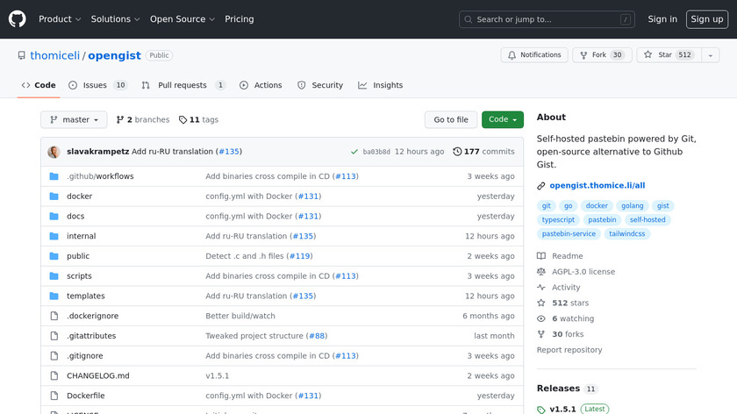Click the Notifications bell button
Screen dimensions: 737x414
[x=534, y=55]
